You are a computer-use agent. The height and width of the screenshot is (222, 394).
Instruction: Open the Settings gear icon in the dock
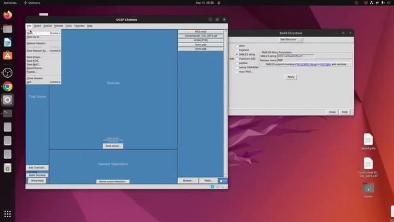tap(7, 100)
